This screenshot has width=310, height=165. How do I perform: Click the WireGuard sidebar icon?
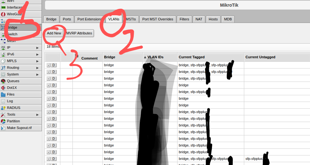3,14
